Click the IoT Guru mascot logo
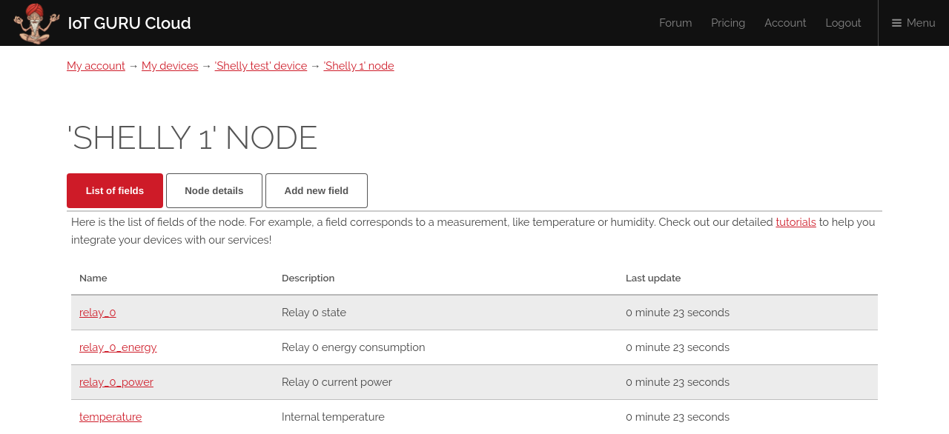The image size is (949, 434). click(36, 23)
